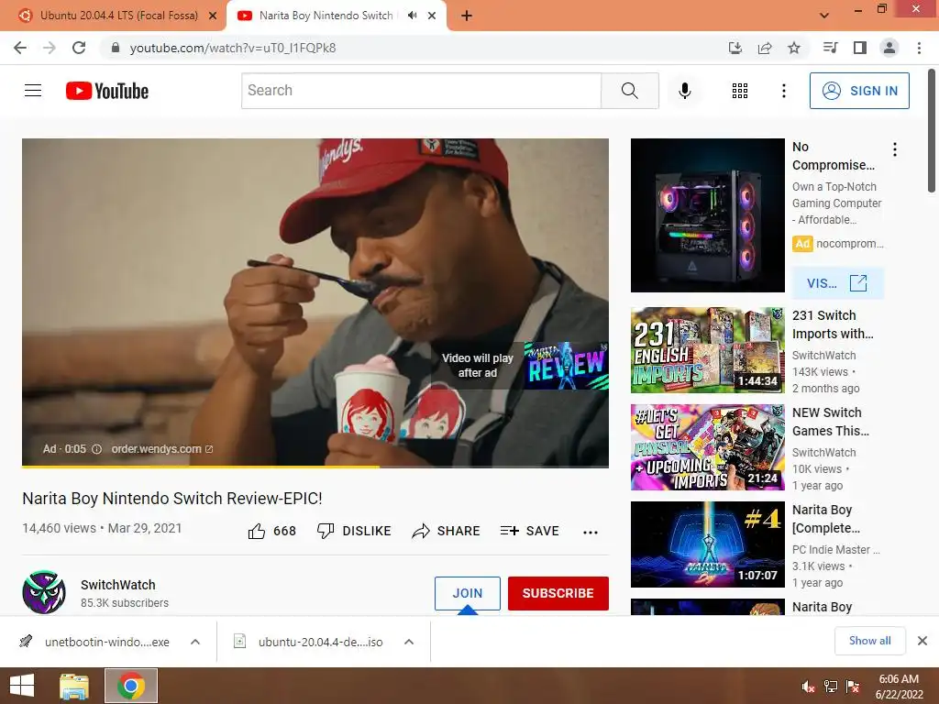Start voice search with microphone icon
Screen dimensions: 939x704
tap(684, 91)
